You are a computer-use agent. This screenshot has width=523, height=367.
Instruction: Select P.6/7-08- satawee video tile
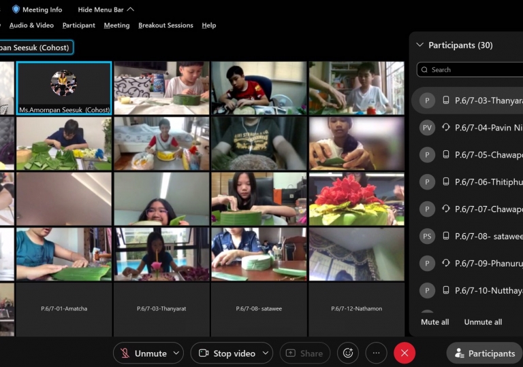click(259, 309)
